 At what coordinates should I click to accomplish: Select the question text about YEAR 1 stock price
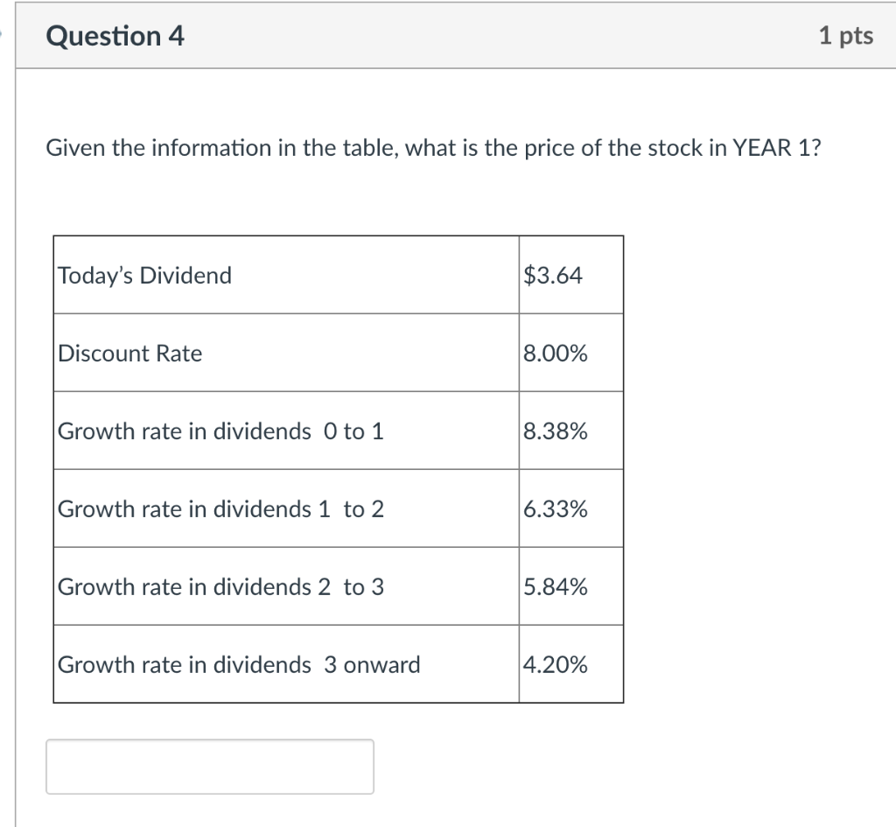(x=433, y=147)
